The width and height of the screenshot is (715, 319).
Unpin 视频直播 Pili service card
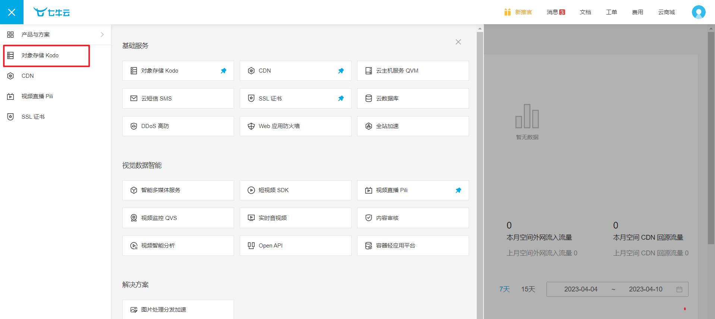click(x=458, y=190)
